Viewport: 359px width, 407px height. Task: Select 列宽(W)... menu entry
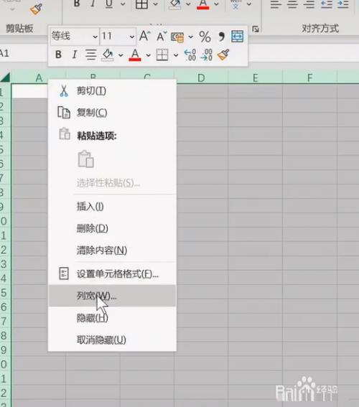pyautogui.click(x=112, y=296)
